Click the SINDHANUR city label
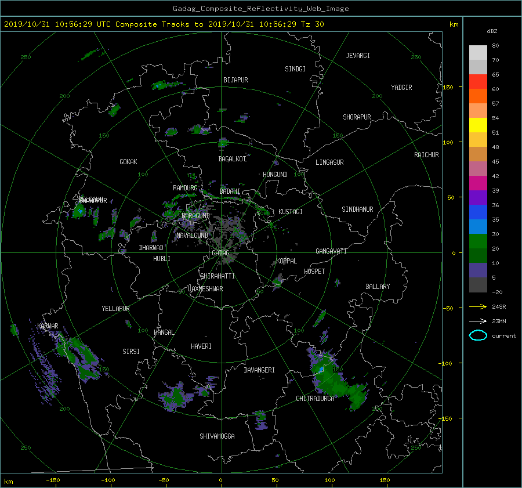The width and height of the screenshot is (522, 488). pyautogui.click(x=357, y=209)
